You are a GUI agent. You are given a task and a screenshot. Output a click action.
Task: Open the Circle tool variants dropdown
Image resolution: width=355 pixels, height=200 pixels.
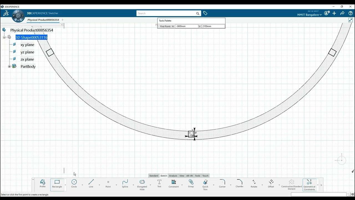(82, 185)
